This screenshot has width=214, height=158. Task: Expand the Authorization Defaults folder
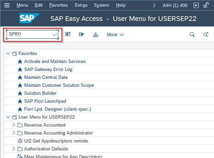(14, 149)
